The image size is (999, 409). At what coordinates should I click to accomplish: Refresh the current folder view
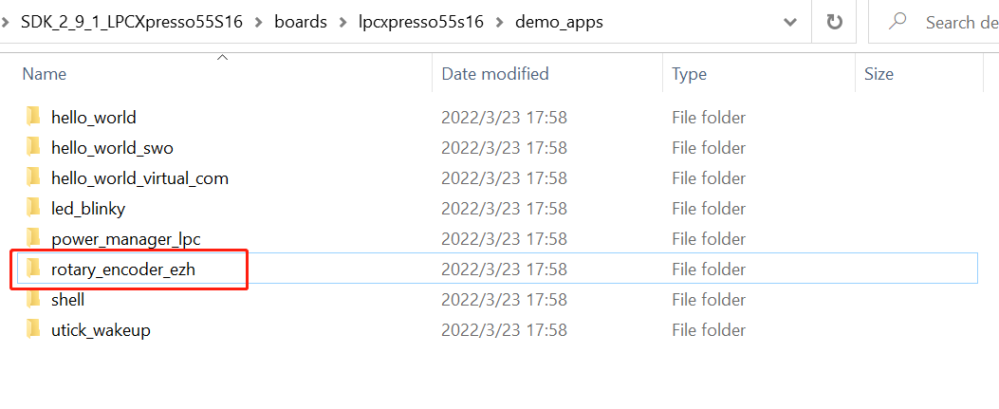pos(835,22)
